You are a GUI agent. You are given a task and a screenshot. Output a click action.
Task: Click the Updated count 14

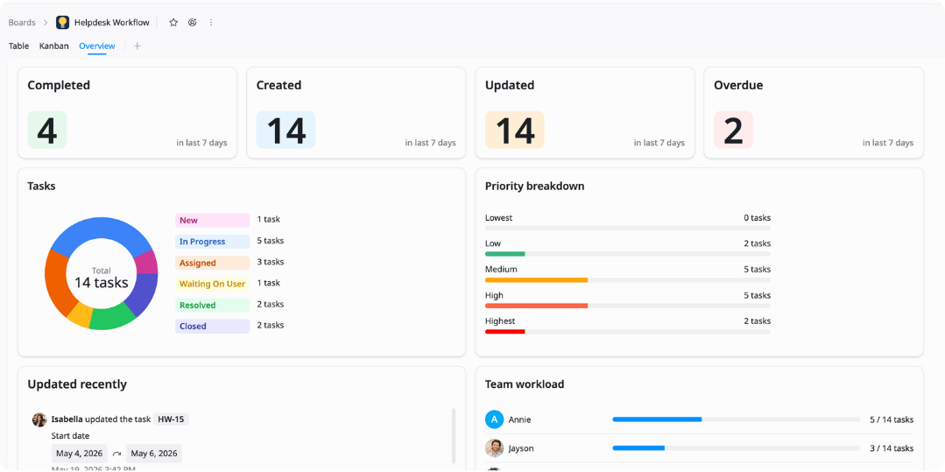515,130
